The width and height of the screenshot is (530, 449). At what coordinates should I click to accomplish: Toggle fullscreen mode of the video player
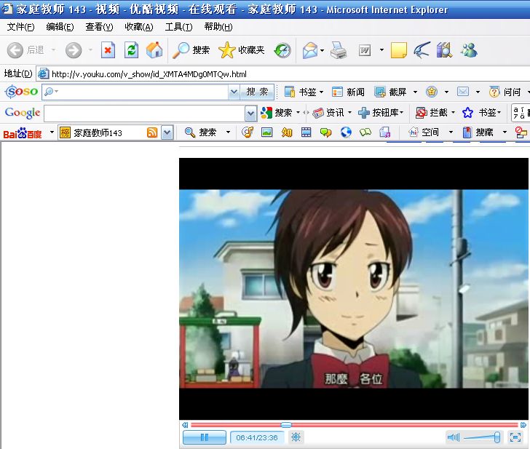pyautogui.click(x=515, y=437)
